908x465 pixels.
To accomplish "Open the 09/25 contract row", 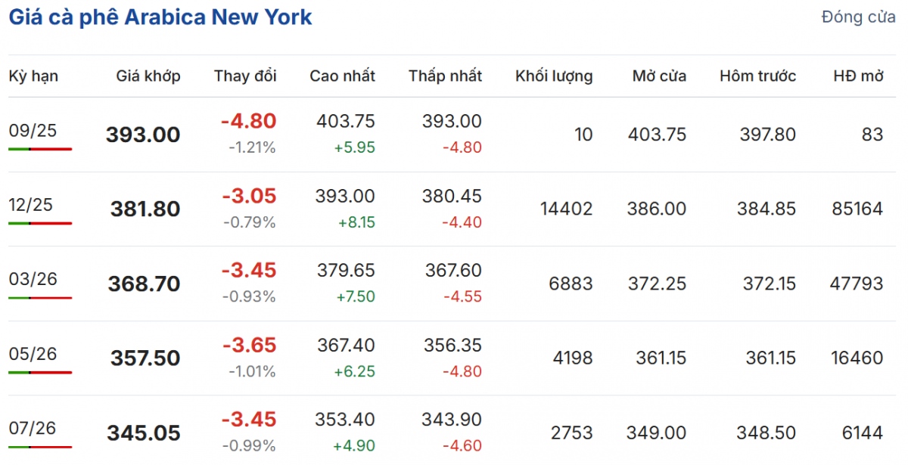I will click(33, 130).
